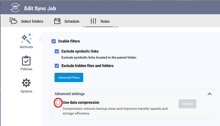Click the compression Settings button
The width and height of the screenshot is (220, 126).
point(187,104)
